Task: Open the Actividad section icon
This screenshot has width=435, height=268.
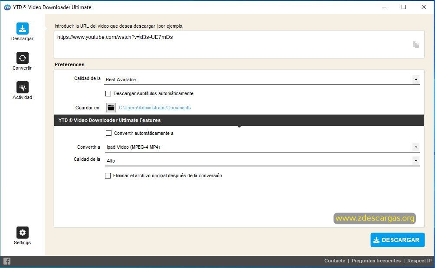Action: coord(23,87)
